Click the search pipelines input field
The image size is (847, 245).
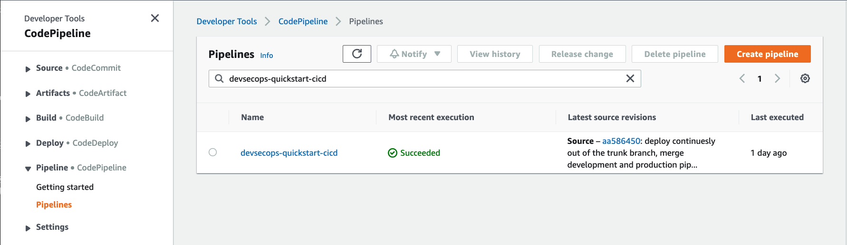423,78
